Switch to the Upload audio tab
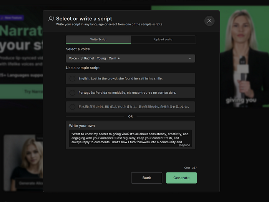The image size is (269, 202). pos(163,40)
